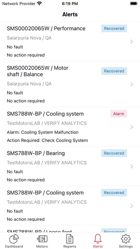Open the Dashboard pie chart icon
This screenshot has width=140, height=249.
[x=14, y=239]
